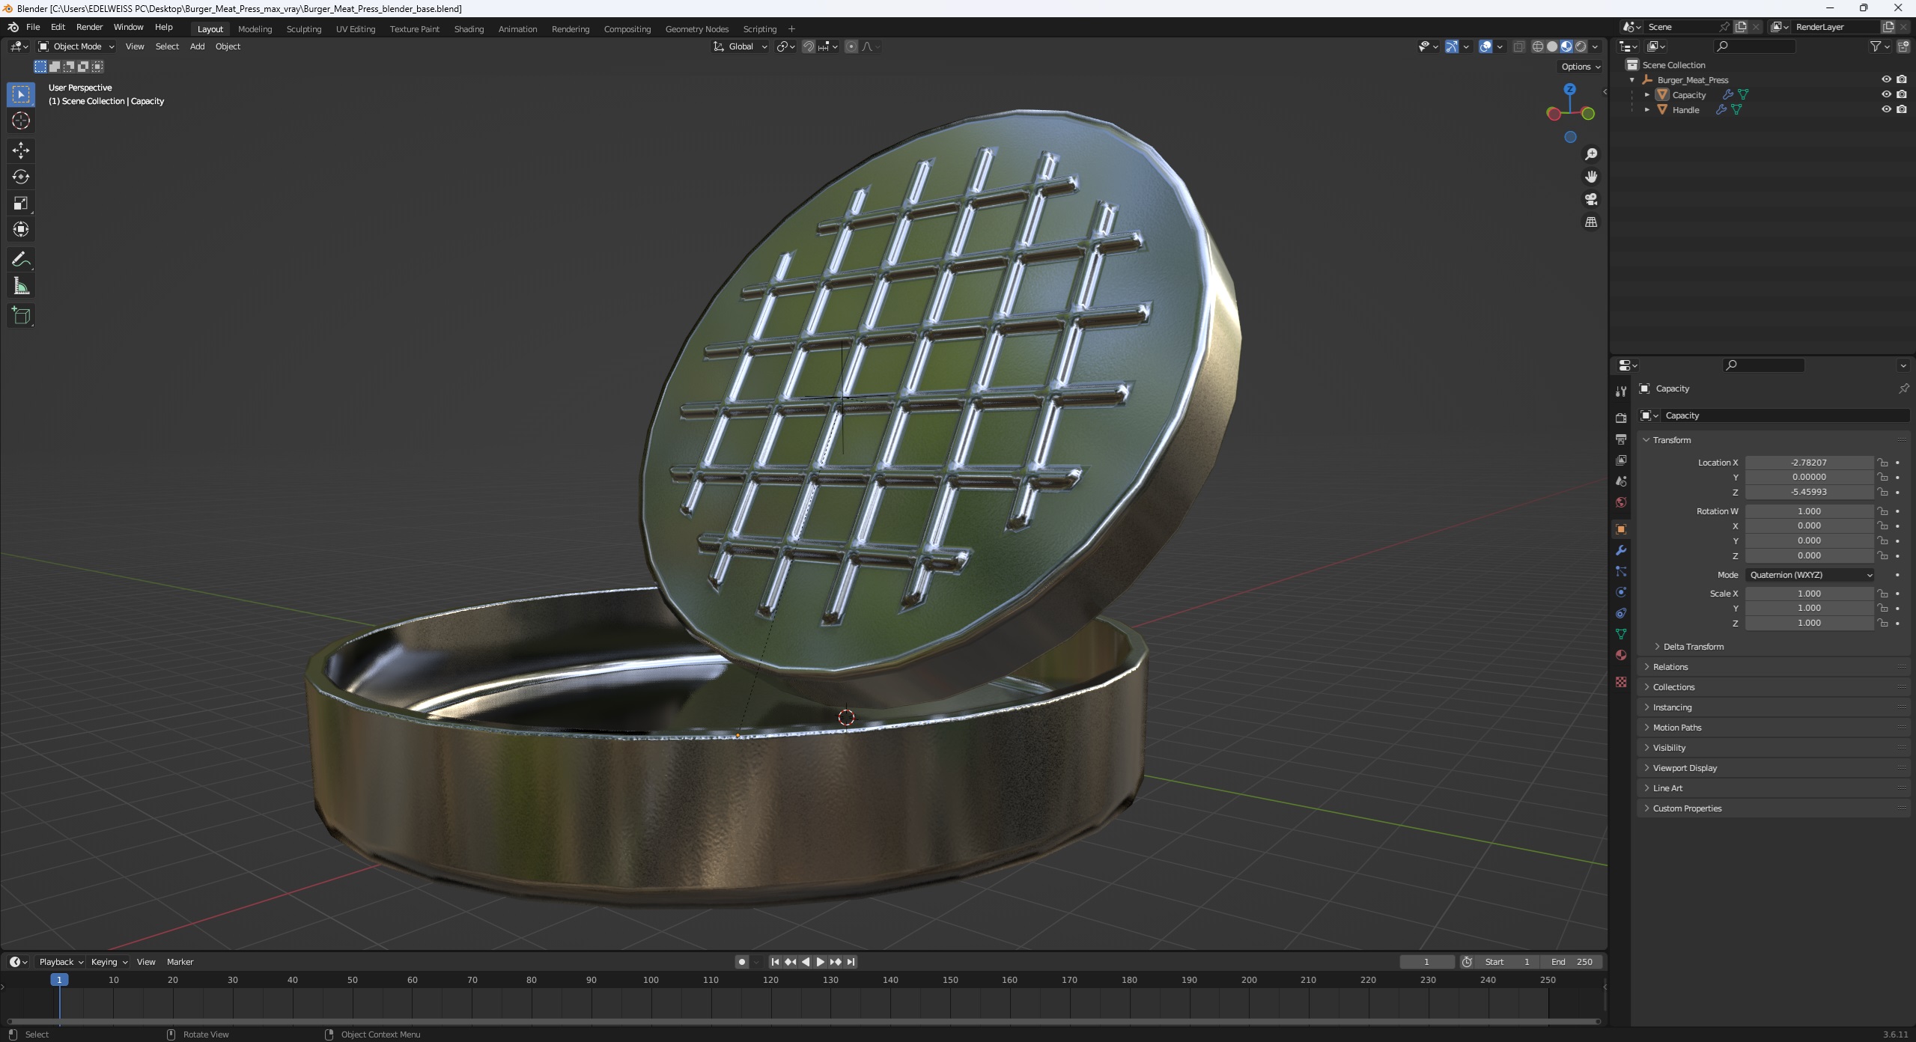The height and width of the screenshot is (1042, 1916).
Task: Open the Object Mode dropdown
Action: (76, 46)
